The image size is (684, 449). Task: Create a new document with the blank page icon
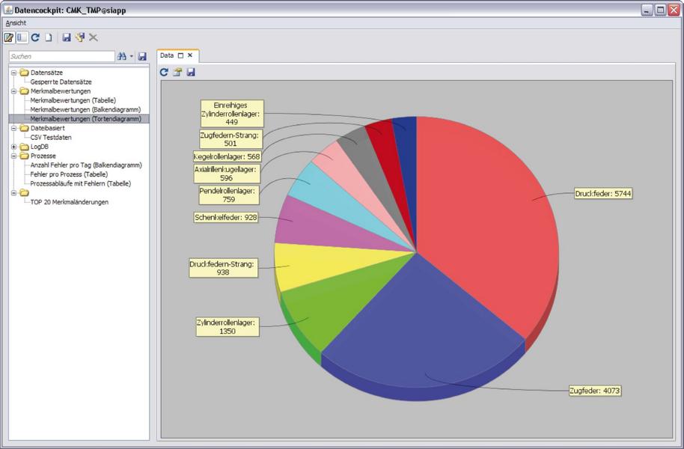click(x=49, y=37)
